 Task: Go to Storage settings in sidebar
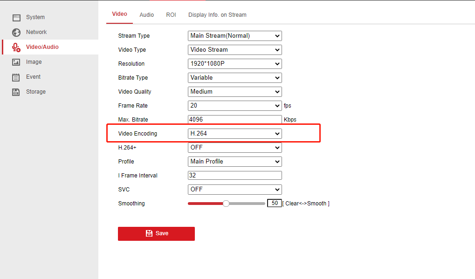[x=36, y=92]
